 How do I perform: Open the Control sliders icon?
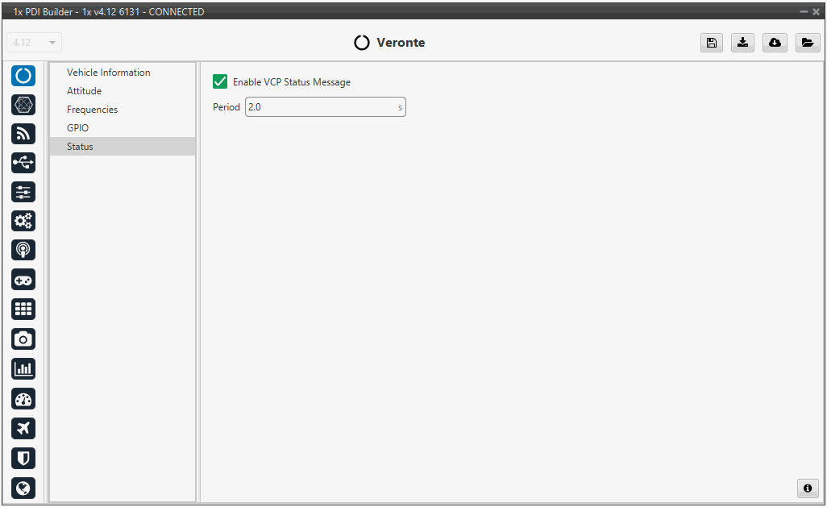[23, 192]
